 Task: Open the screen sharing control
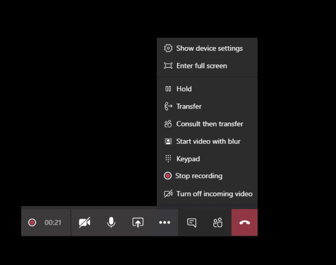(137, 223)
